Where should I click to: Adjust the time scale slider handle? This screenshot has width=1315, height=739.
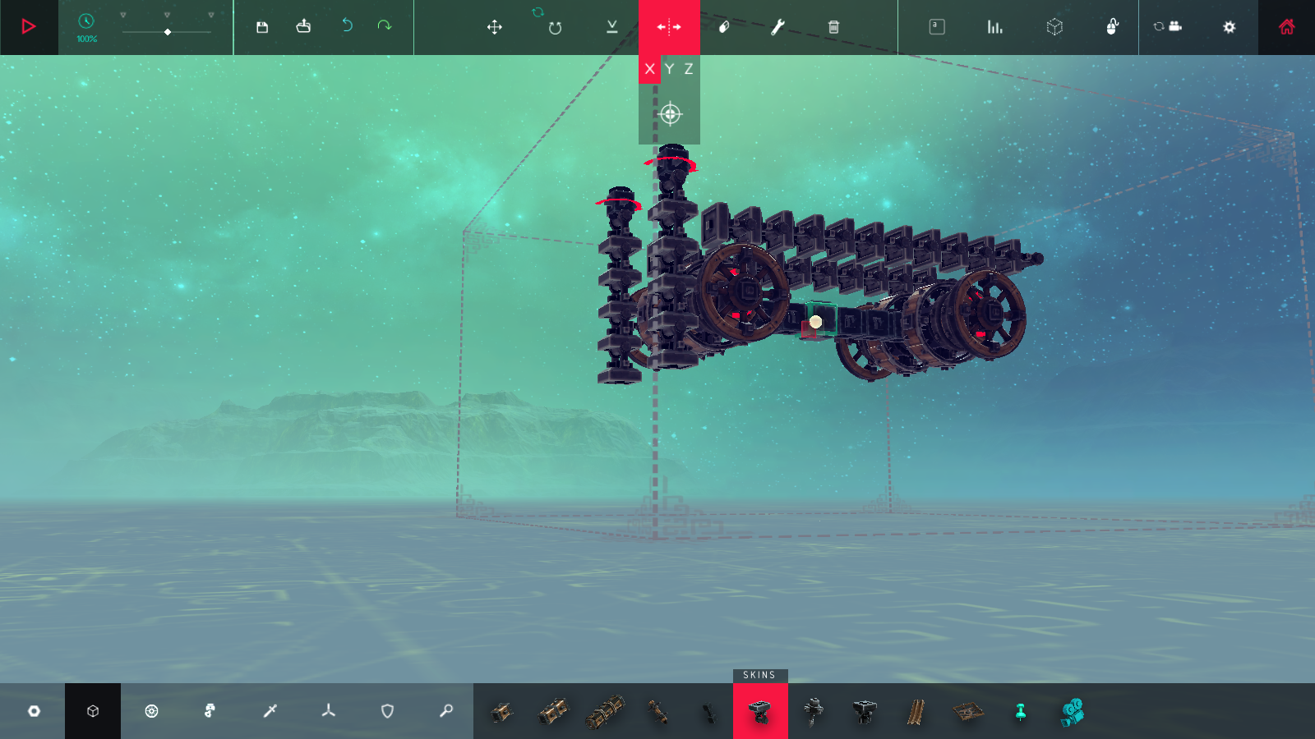click(168, 32)
